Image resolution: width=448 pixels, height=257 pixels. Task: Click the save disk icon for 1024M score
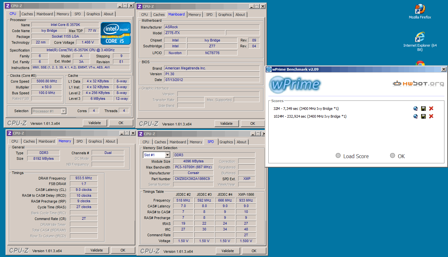pos(423,116)
